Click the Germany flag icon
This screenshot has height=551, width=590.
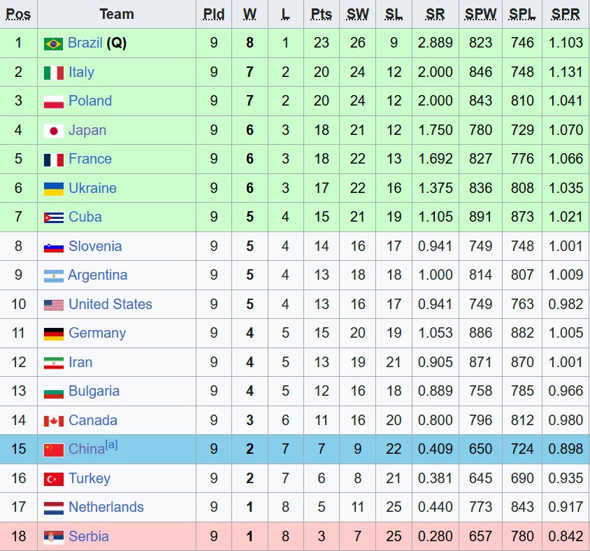coord(53,334)
